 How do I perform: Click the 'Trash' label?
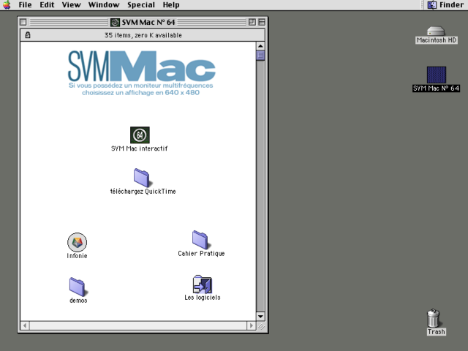[x=436, y=331]
